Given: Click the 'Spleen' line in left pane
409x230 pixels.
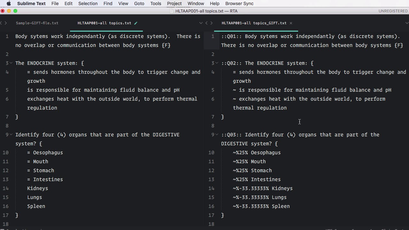Looking at the screenshot, I should pos(36,206).
